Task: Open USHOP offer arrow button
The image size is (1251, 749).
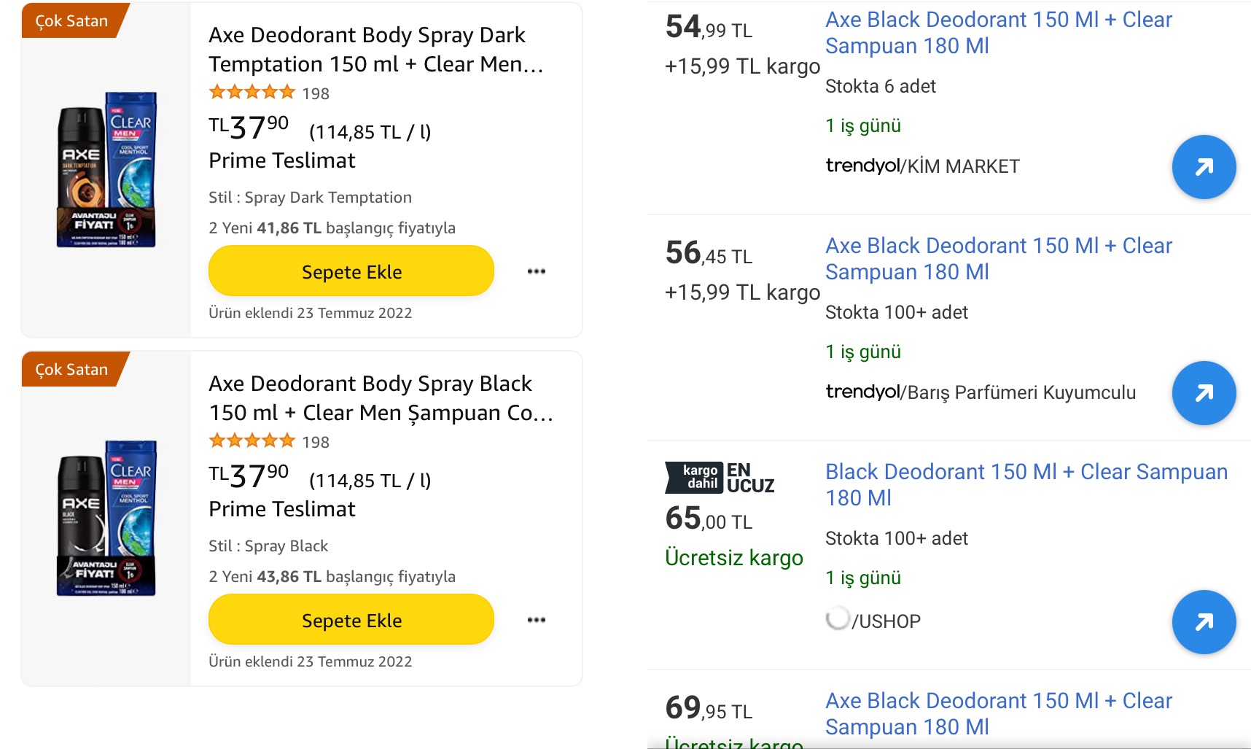Action: click(x=1204, y=622)
